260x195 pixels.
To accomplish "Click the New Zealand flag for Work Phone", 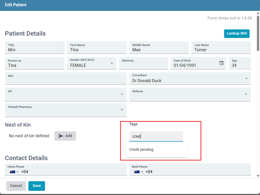I will [136, 172].
